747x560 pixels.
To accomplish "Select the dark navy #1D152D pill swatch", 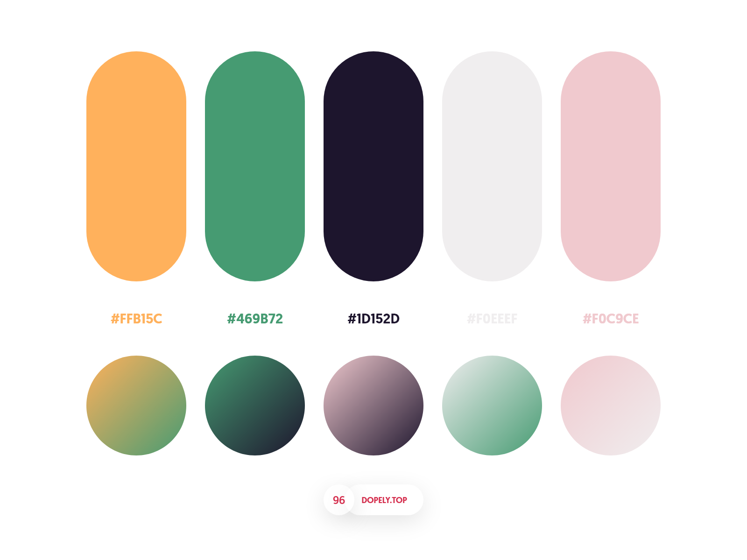I will 373,166.
